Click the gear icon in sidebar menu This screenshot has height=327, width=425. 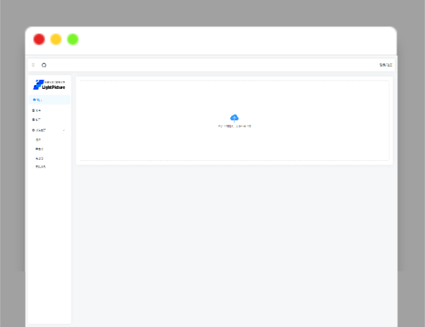click(33, 130)
